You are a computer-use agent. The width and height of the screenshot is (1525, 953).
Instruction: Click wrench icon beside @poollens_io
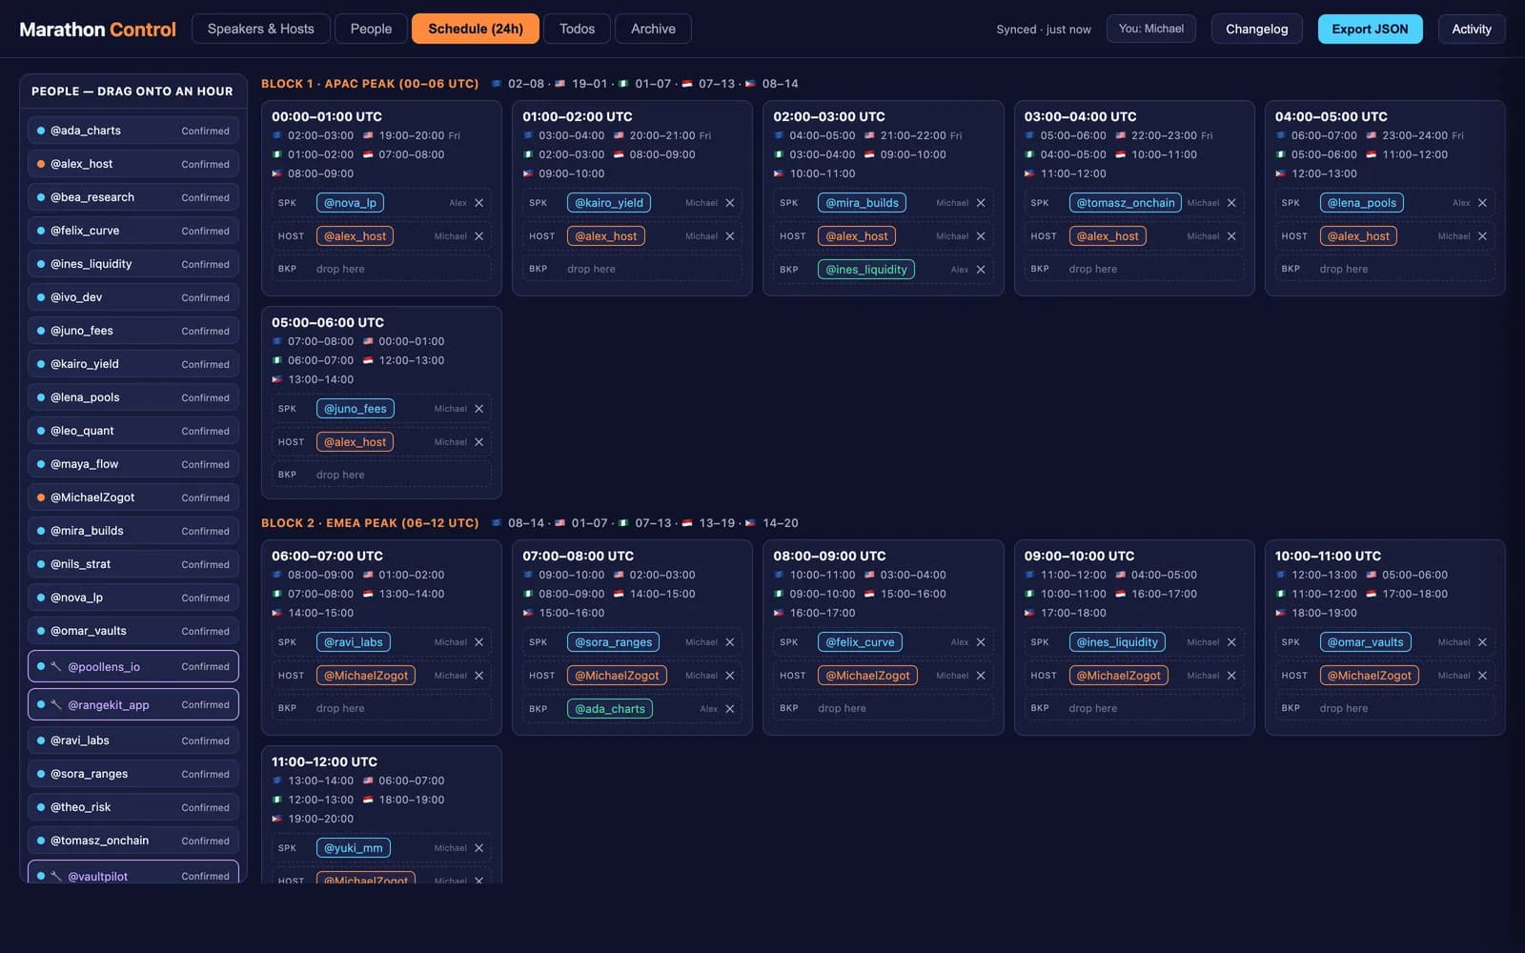(56, 667)
